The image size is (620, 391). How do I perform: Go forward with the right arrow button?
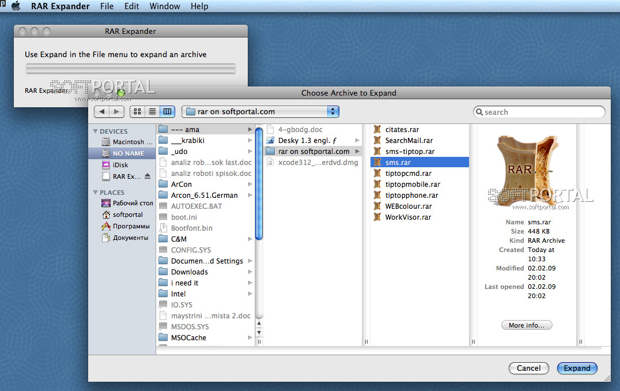tap(116, 112)
